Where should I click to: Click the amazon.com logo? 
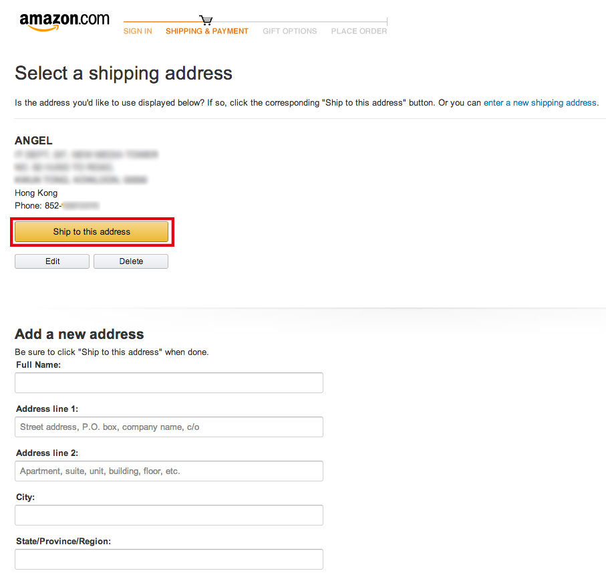tap(63, 21)
